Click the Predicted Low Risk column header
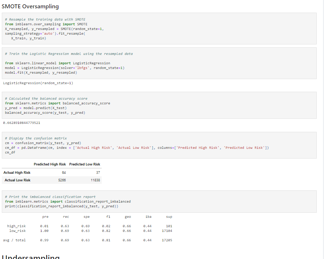This screenshot has width=325, height=259. (x=84, y=164)
